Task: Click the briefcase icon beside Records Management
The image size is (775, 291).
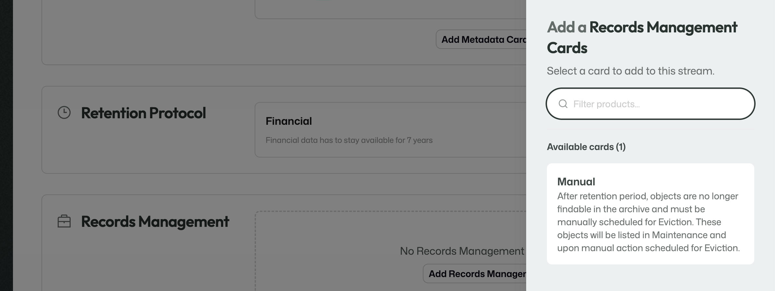Action: point(64,221)
